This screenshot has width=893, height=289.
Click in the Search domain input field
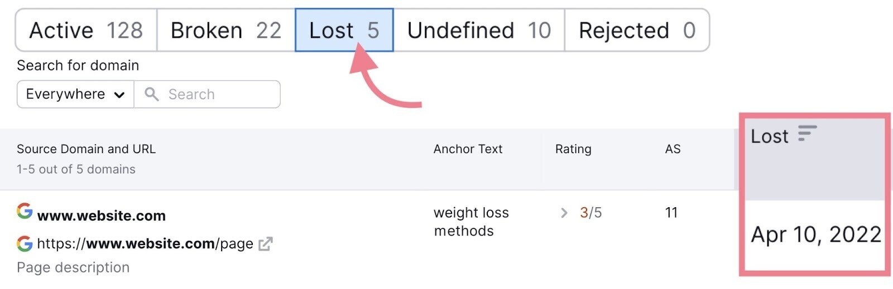click(207, 94)
